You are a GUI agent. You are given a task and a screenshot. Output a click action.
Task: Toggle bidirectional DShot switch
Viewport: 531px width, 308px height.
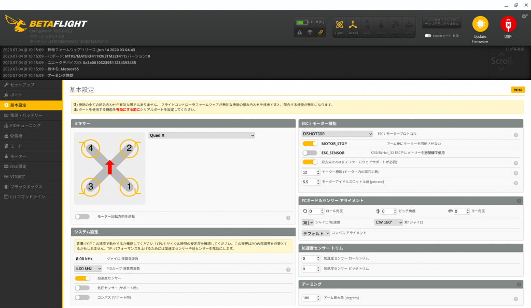click(310, 162)
